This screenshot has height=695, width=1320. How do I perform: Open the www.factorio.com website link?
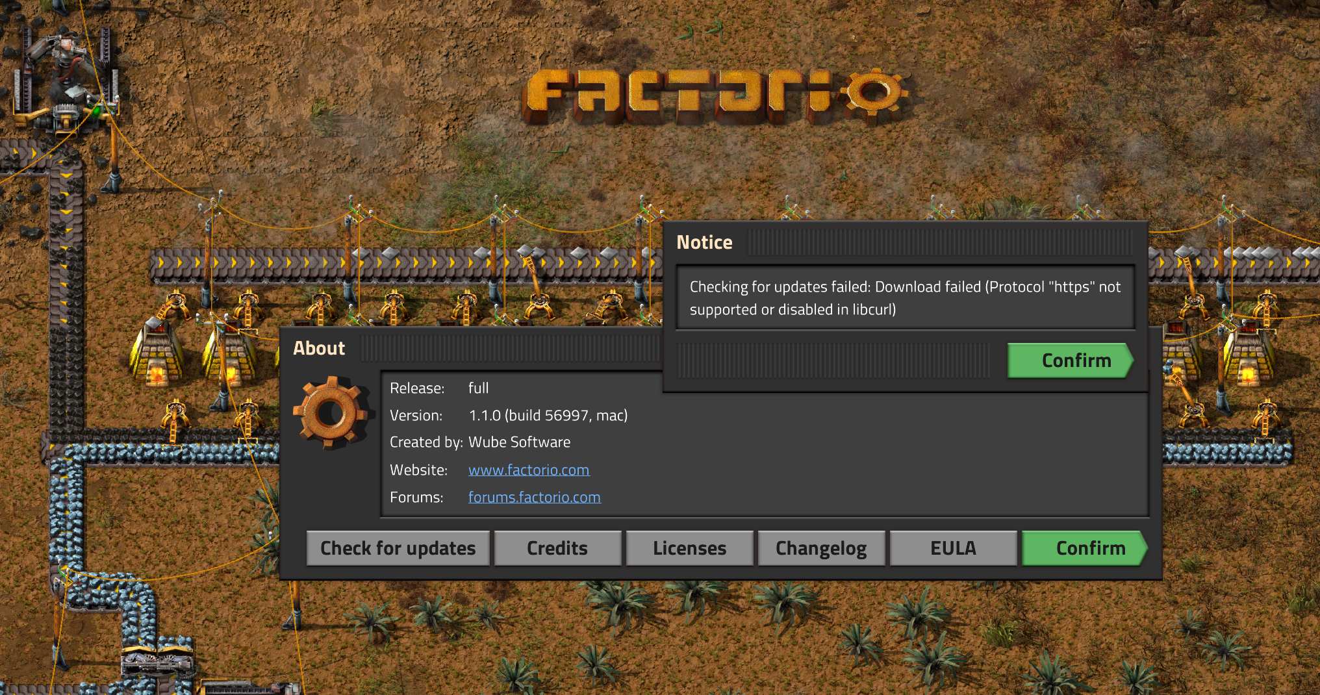(529, 470)
